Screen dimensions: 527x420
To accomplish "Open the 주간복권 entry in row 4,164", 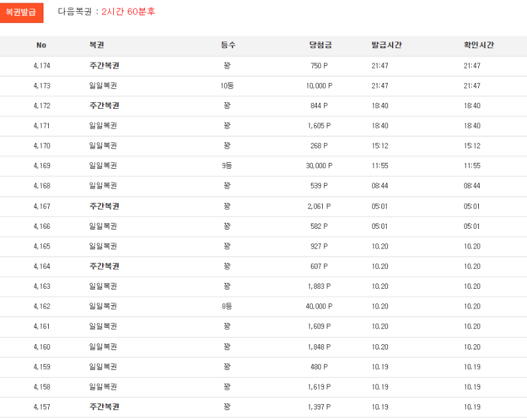I will pyautogui.click(x=103, y=266).
